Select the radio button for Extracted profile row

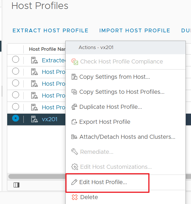coord(16,60)
